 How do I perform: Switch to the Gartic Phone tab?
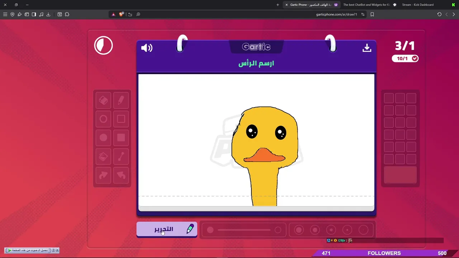pos(311,5)
